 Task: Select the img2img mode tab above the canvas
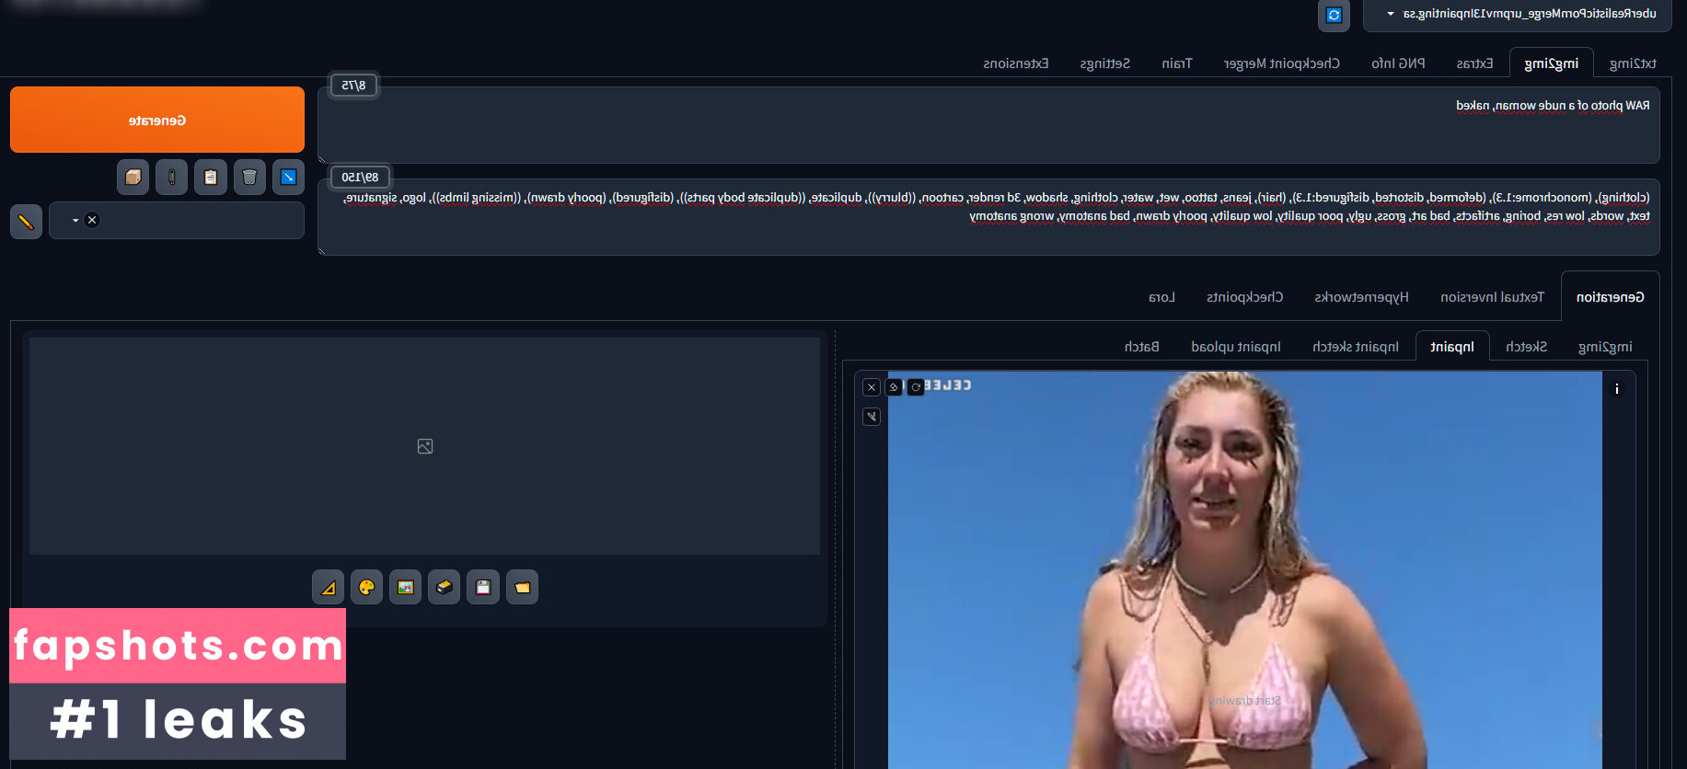[1605, 347]
